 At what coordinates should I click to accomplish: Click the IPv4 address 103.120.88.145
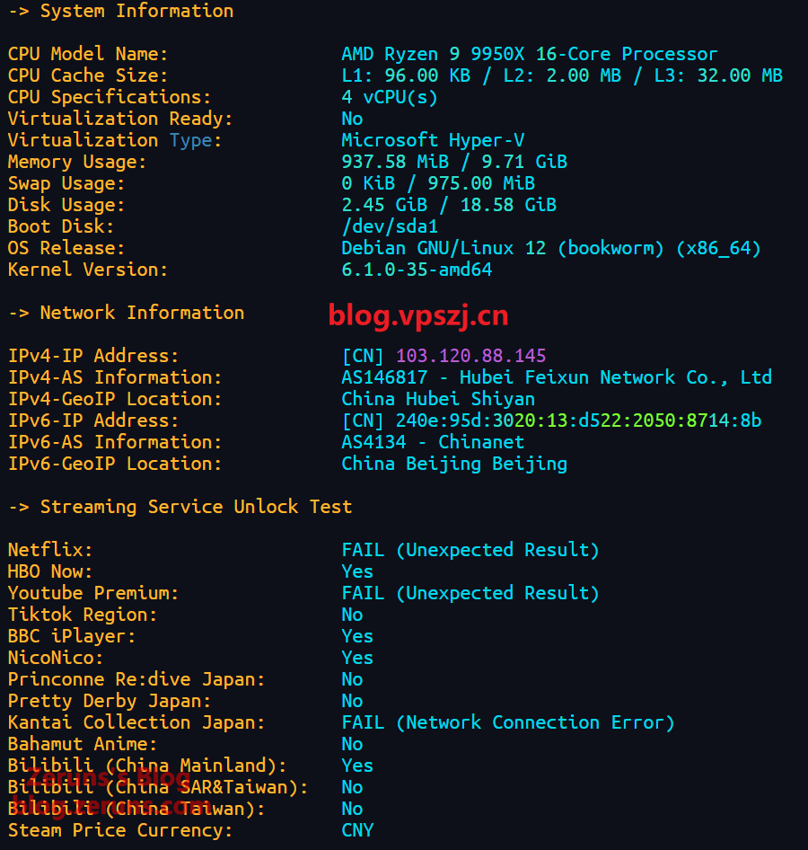click(x=470, y=356)
